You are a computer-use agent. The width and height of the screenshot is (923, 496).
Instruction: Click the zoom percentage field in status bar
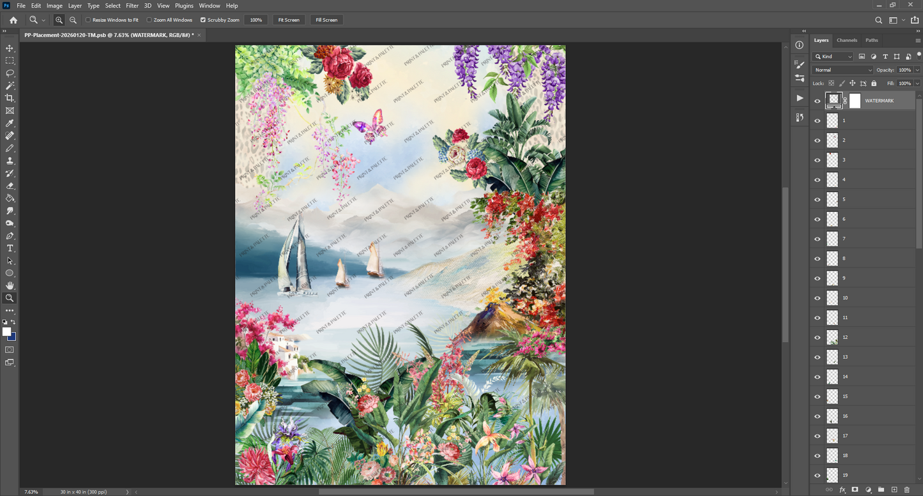tap(31, 492)
